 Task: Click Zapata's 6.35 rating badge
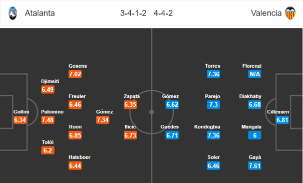pyautogui.click(x=130, y=105)
